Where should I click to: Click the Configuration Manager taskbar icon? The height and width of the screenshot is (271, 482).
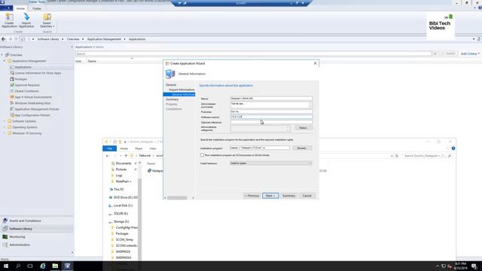point(67,266)
